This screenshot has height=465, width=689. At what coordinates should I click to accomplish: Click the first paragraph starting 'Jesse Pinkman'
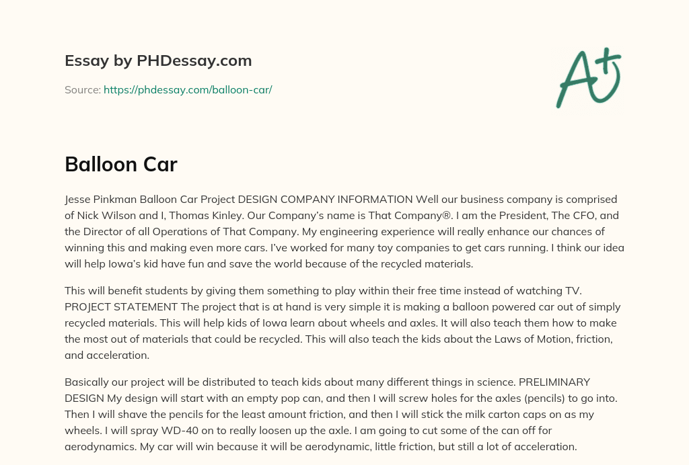tap(344, 232)
